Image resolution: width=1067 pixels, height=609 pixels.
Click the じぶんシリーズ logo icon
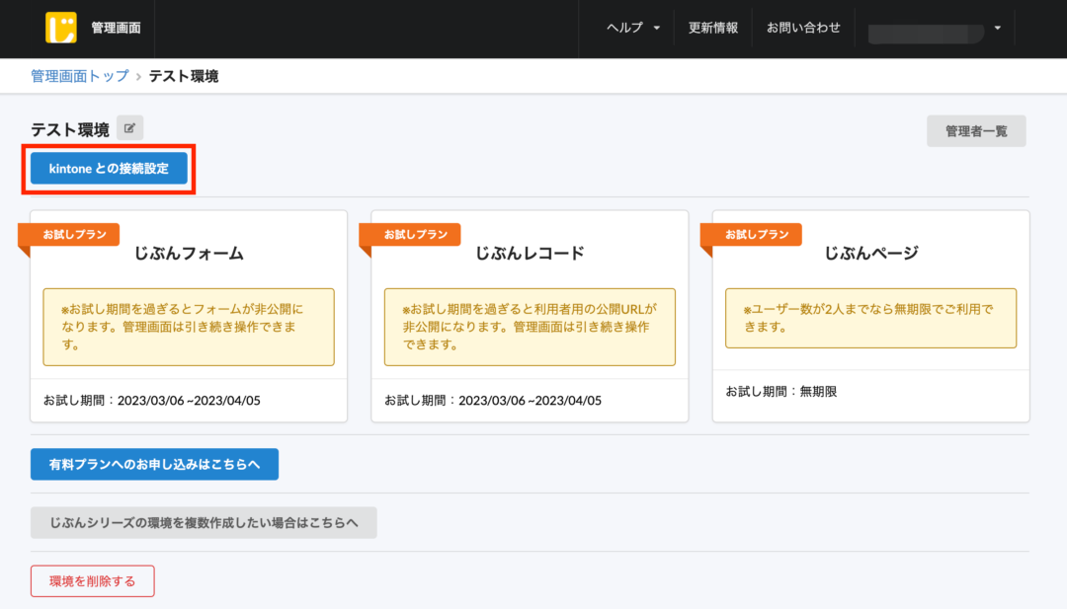coord(62,29)
